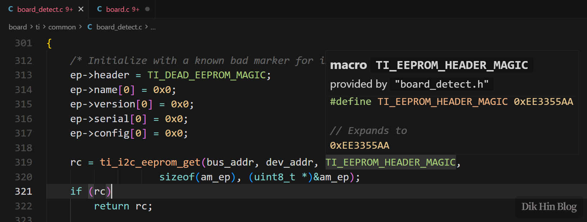Click TI_DEAD_EEPROM_MAGIC on line 313

click(x=206, y=75)
